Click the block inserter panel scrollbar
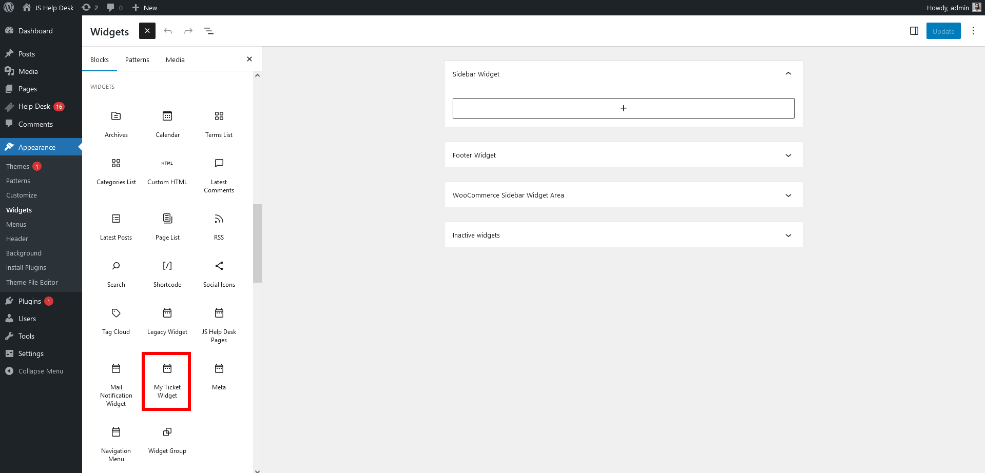The width and height of the screenshot is (985, 473). pyautogui.click(x=257, y=243)
